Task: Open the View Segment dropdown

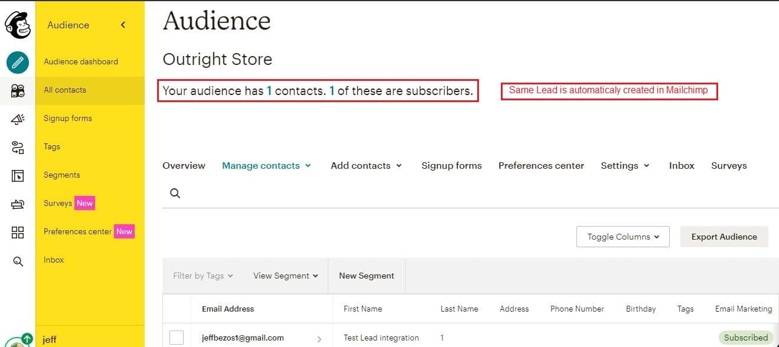Action: click(286, 276)
